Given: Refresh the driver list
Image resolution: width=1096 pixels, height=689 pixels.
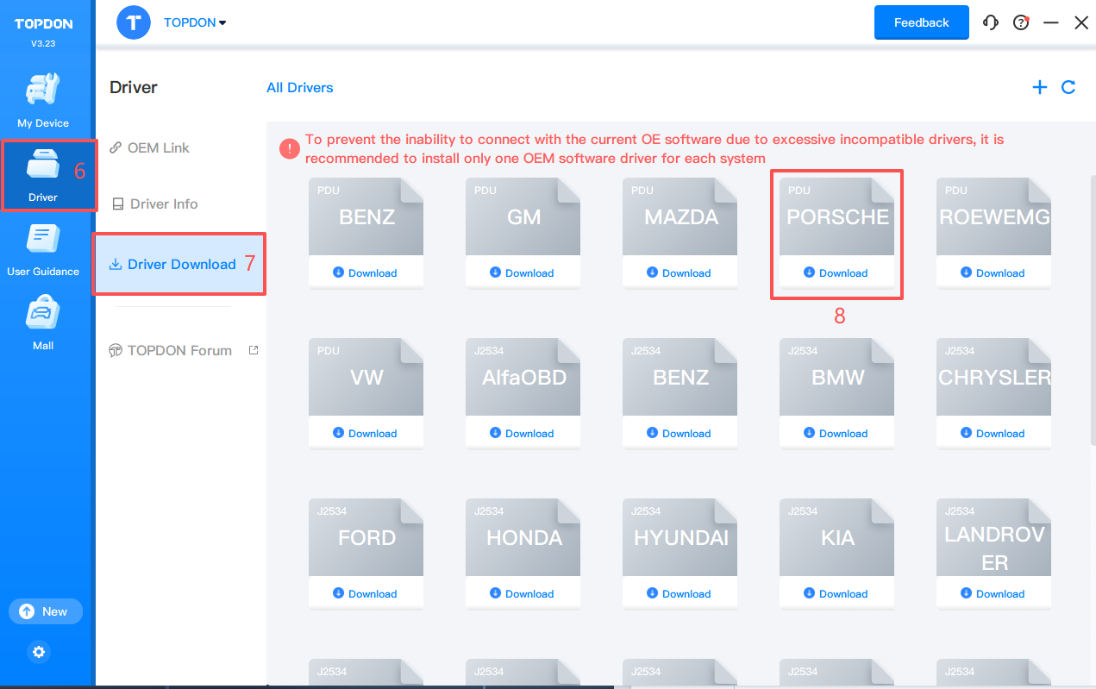Looking at the screenshot, I should 1068,87.
